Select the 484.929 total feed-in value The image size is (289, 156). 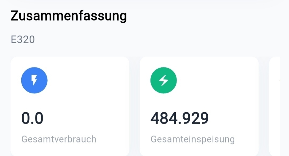[179, 118]
